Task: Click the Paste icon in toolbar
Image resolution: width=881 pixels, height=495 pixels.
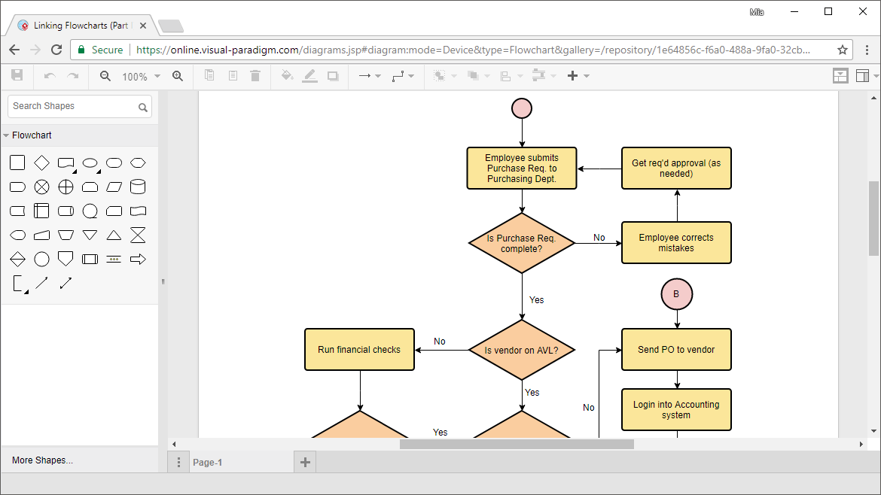Action: [233, 75]
